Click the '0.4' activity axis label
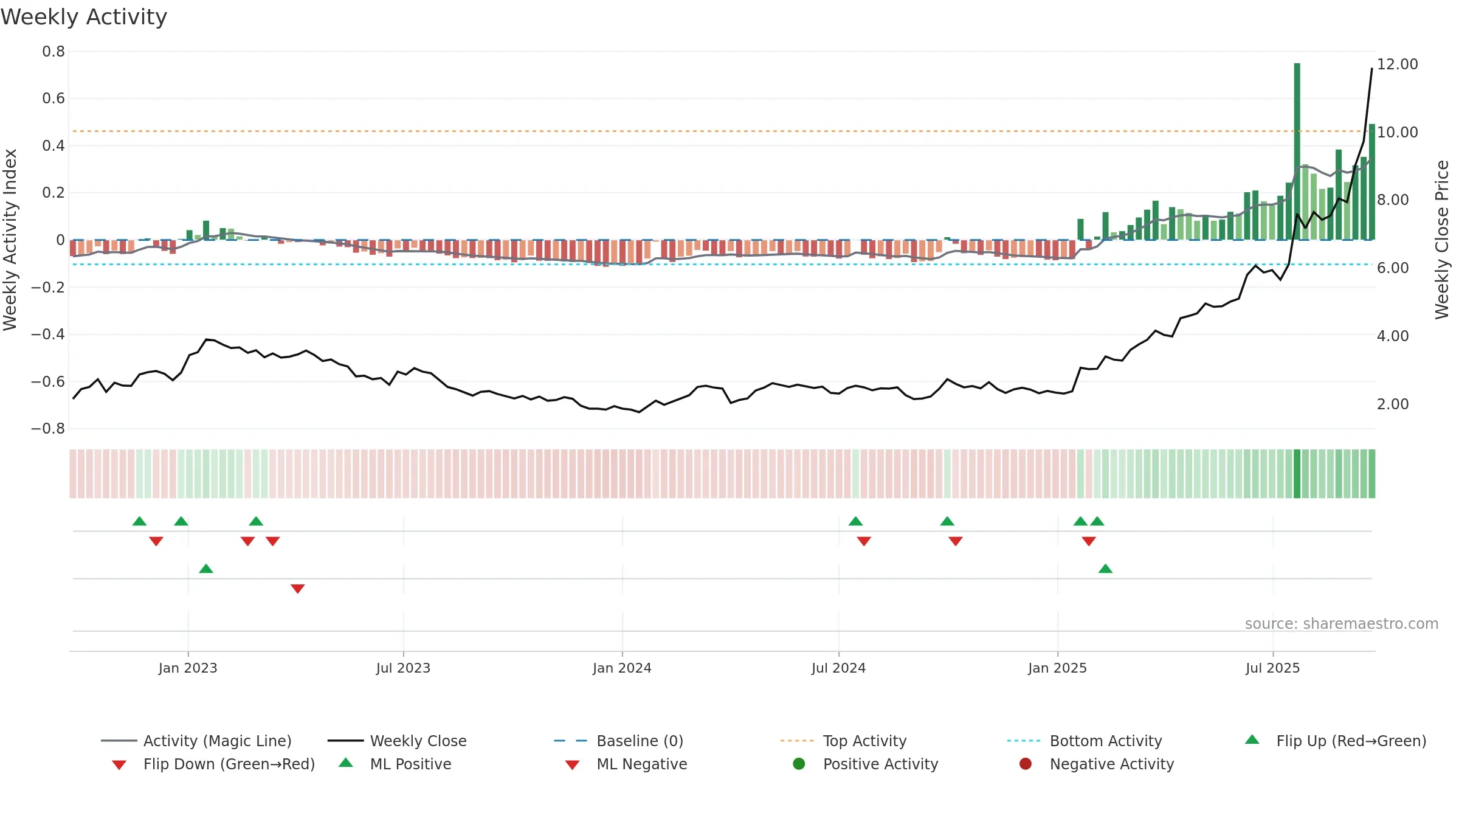The image size is (1459, 821). click(x=53, y=146)
